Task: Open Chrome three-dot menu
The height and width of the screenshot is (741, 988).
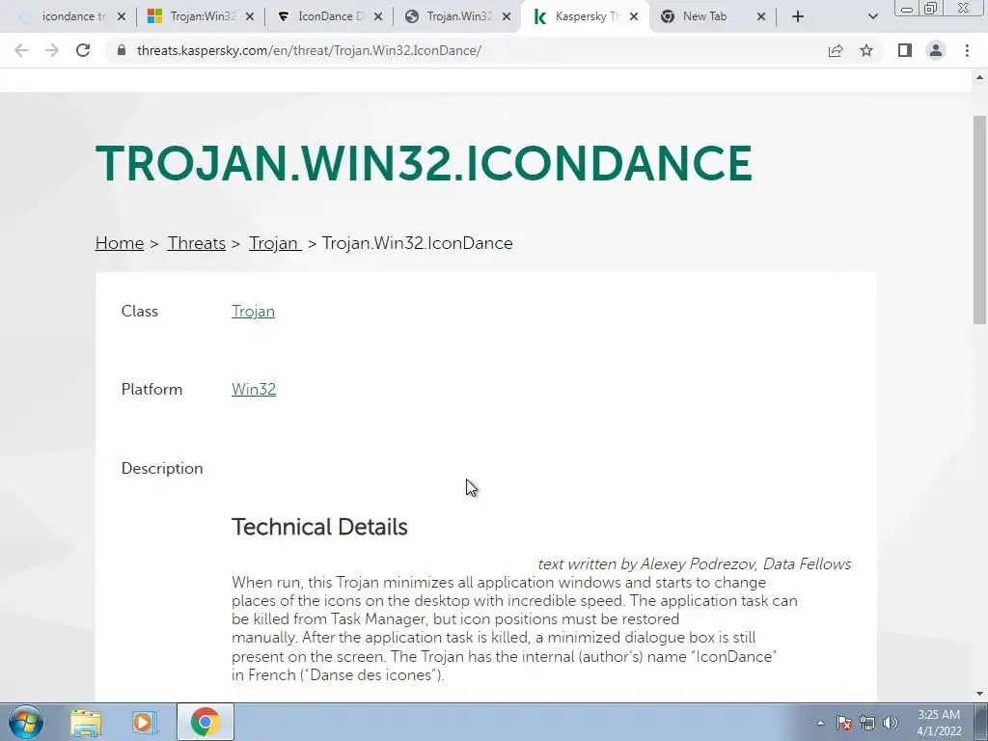Action: click(x=967, y=50)
